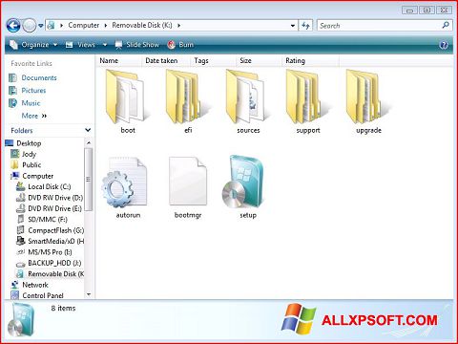The height and width of the screenshot is (344, 458).
Task: Sort by the Name column header
Action: tap(109, 60)
